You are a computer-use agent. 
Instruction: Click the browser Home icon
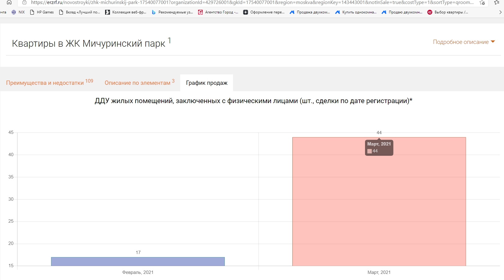9,2
